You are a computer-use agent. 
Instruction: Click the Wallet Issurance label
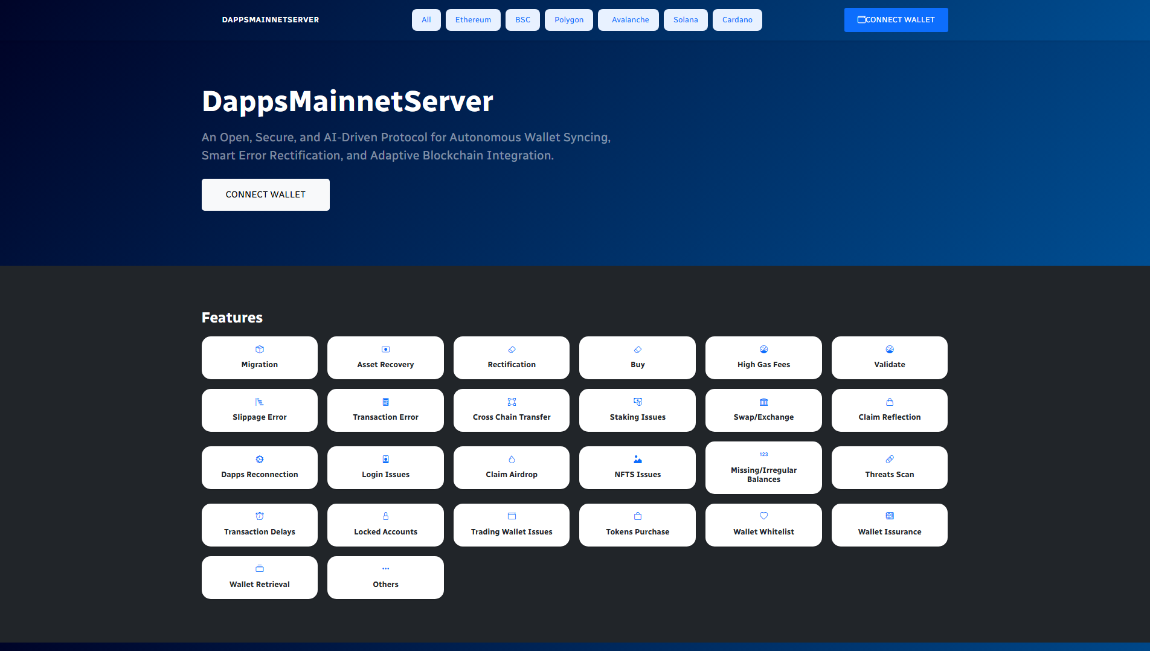[890, 532]
